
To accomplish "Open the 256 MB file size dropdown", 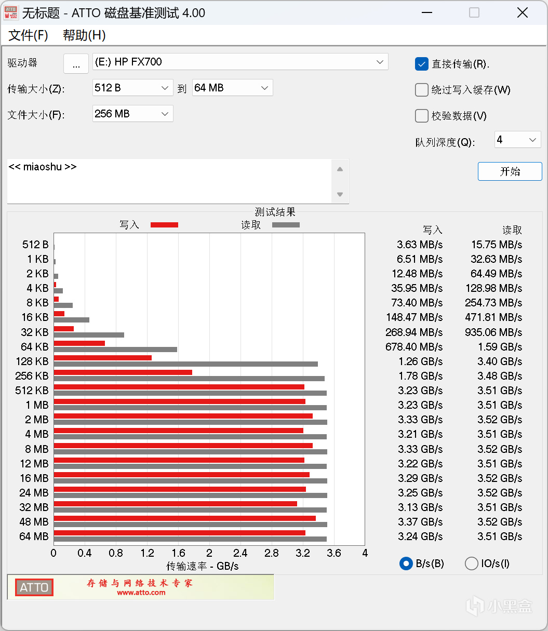I will coord(133,114).
